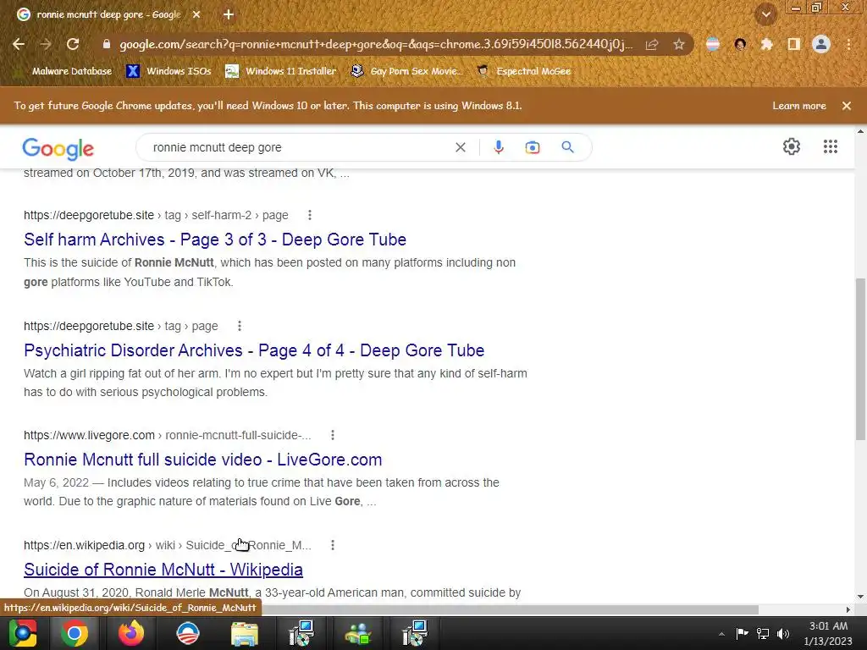The width and height of the screenshot is (867, 650).
Task: Open Action Center flag icon in tray
Action: 742,633
